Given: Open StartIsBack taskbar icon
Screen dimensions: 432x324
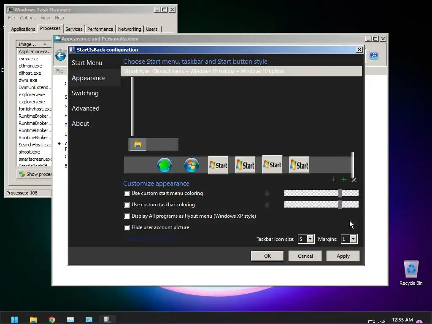Looking at the screenshot, I should tap(108, 319).
